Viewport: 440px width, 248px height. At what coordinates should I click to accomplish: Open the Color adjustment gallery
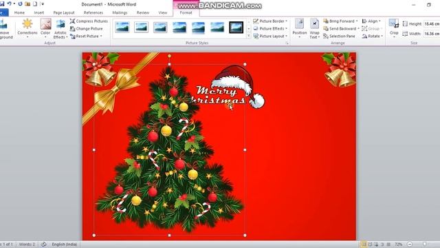click(45, 28)
